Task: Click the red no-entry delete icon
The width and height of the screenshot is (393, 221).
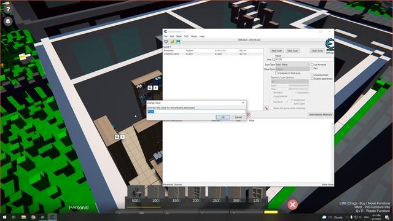Action: [x=248, y=115]
